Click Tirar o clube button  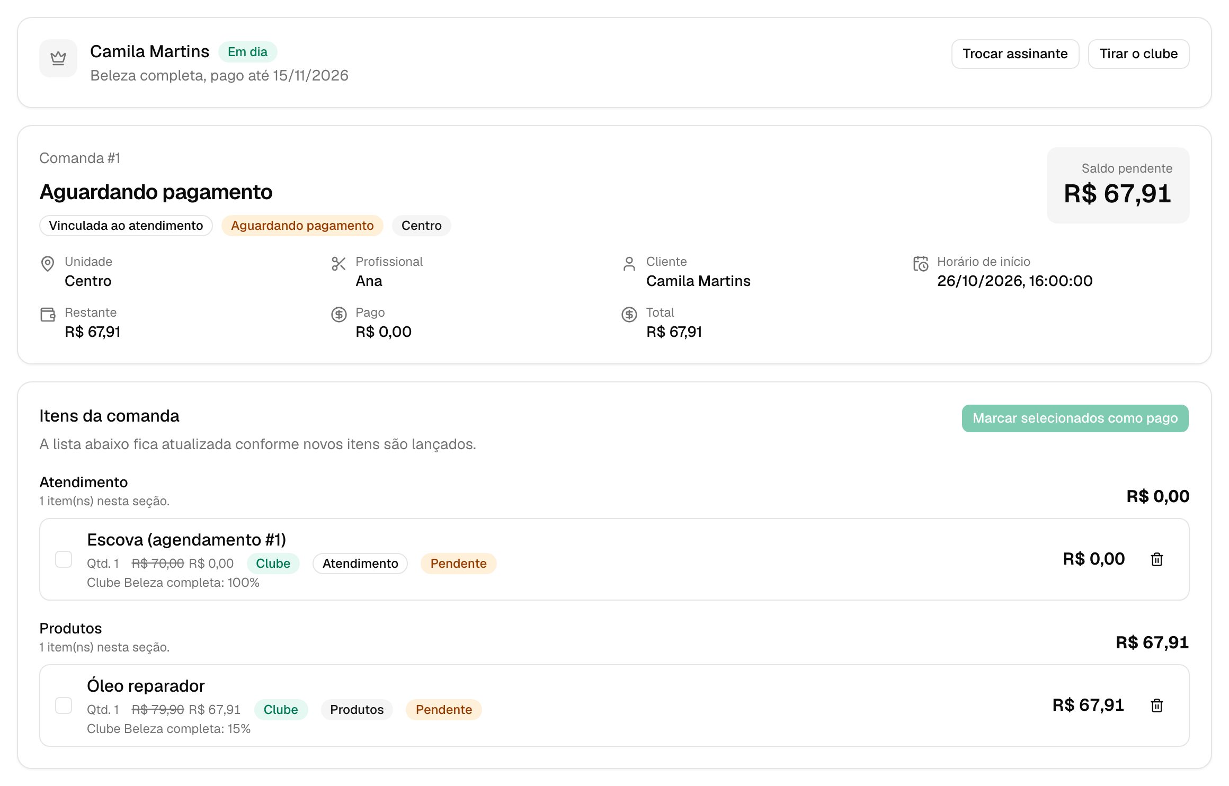point(1138,54)
